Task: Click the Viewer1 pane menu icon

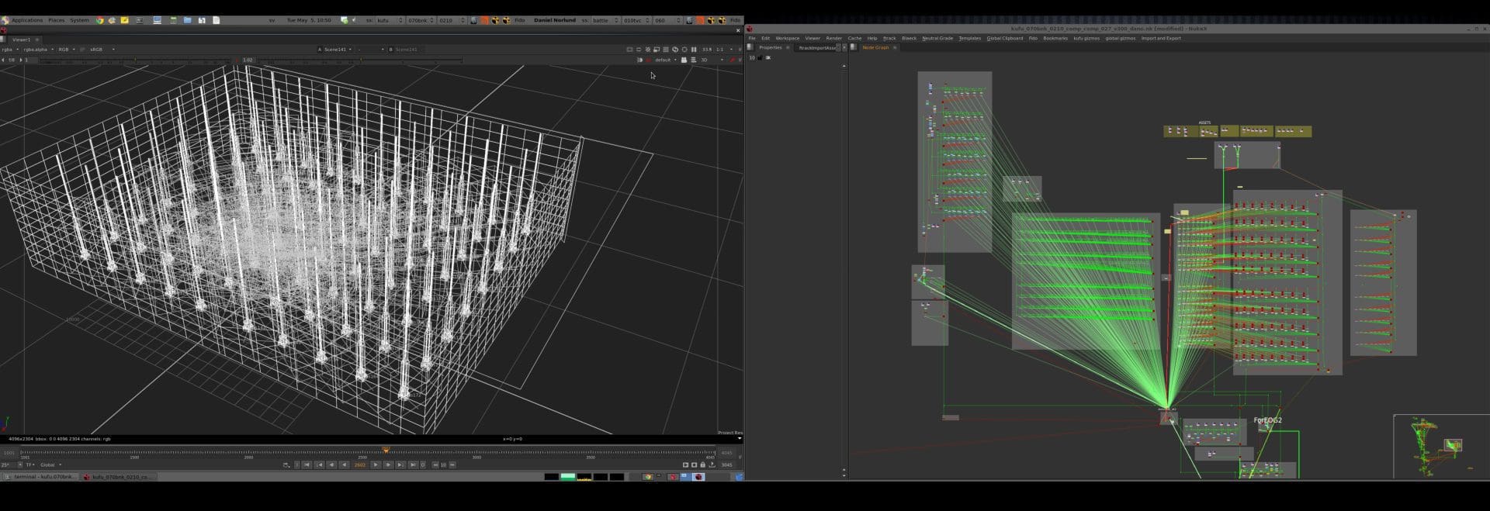Action: click(3, 40)
